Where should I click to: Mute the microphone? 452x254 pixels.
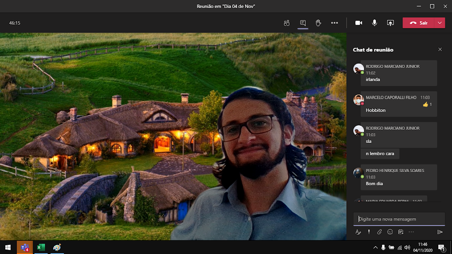[x=374, y=23]
